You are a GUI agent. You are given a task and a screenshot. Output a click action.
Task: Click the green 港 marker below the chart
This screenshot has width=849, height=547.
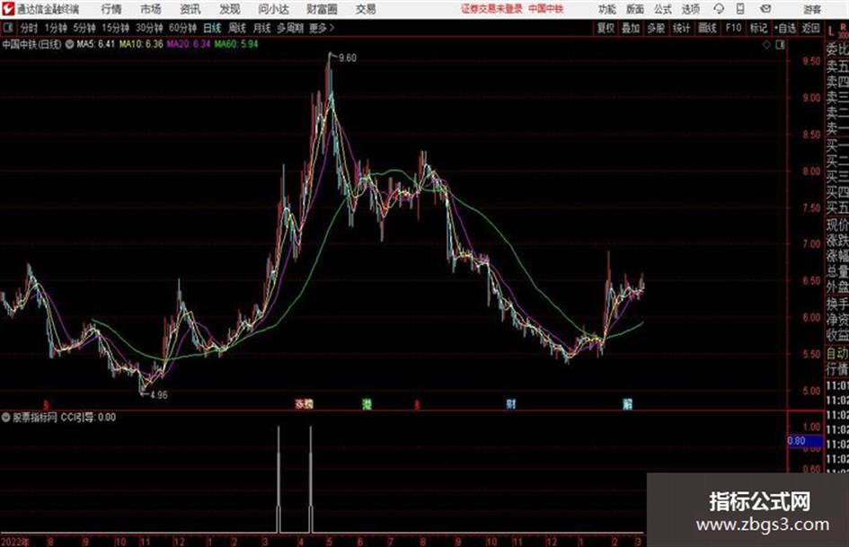[367, 404]
